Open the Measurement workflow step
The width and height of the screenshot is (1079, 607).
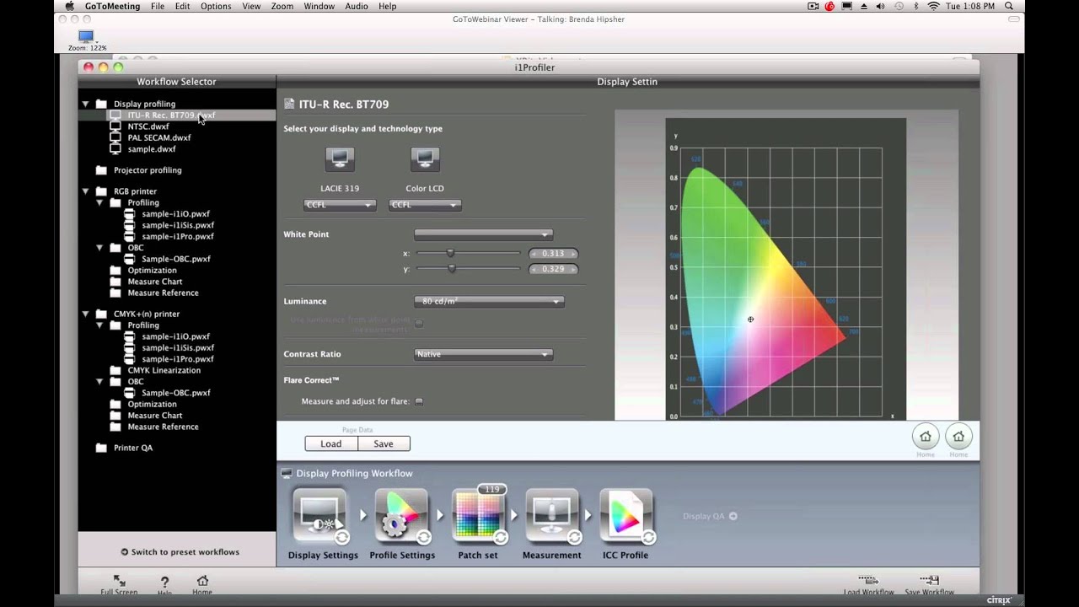coord(551,515)
